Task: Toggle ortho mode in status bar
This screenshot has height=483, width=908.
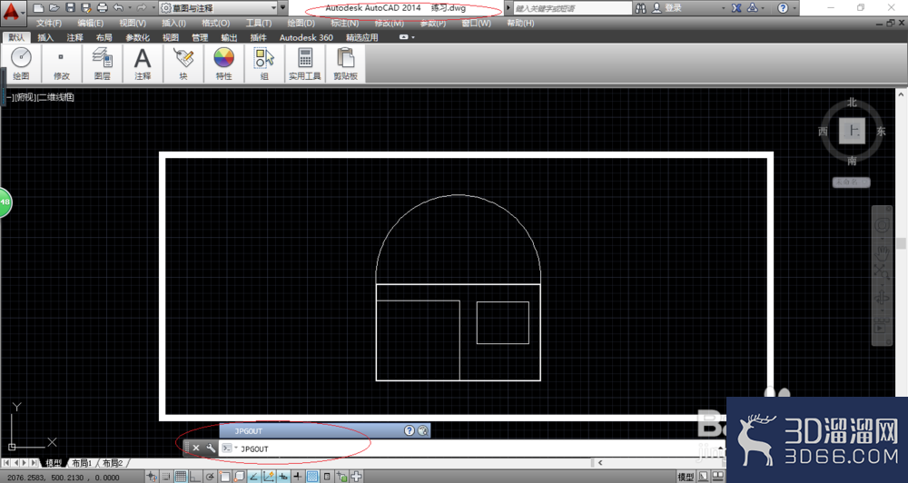Action: pos(195,477)
